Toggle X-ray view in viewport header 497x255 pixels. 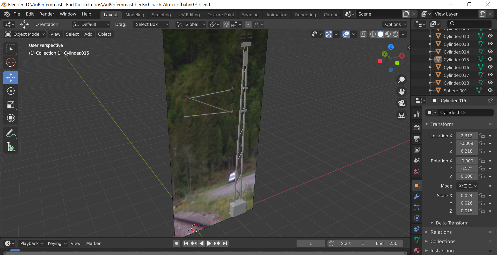363,34
